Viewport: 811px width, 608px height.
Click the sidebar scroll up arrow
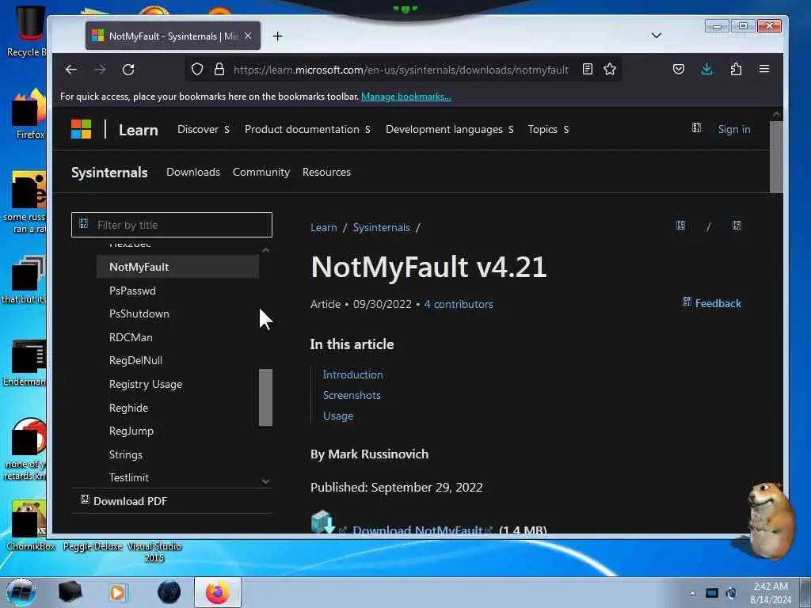pos(265,250)
